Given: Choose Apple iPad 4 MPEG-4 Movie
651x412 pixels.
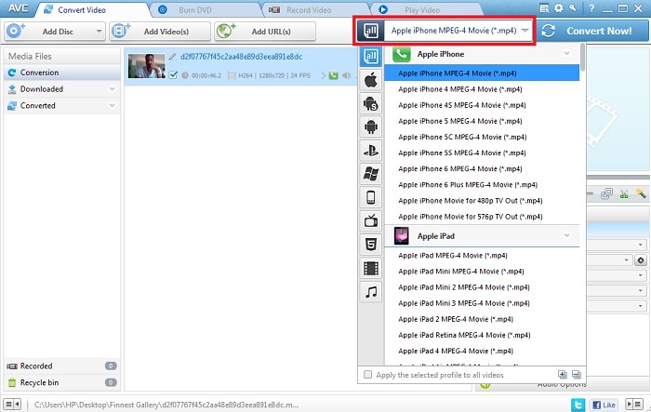Looking at the screenshot, I should click(x=482, y=351).
